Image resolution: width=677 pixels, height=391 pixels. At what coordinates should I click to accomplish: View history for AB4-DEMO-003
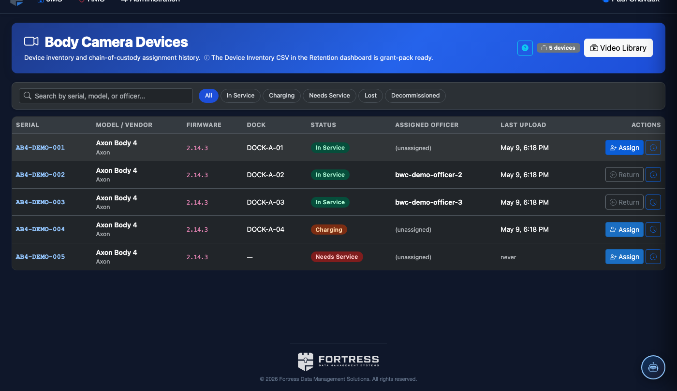[x=653, y=202]
